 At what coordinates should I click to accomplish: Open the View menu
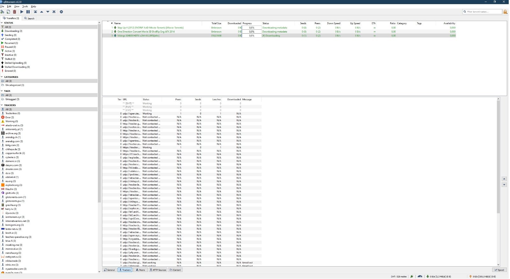(x=17, y=6)
